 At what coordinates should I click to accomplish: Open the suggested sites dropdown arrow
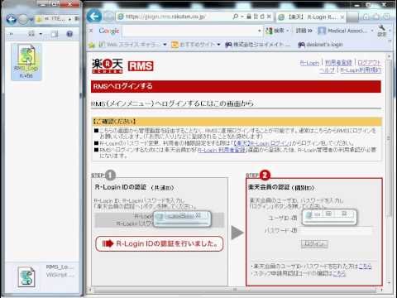[x=218, y=45]
